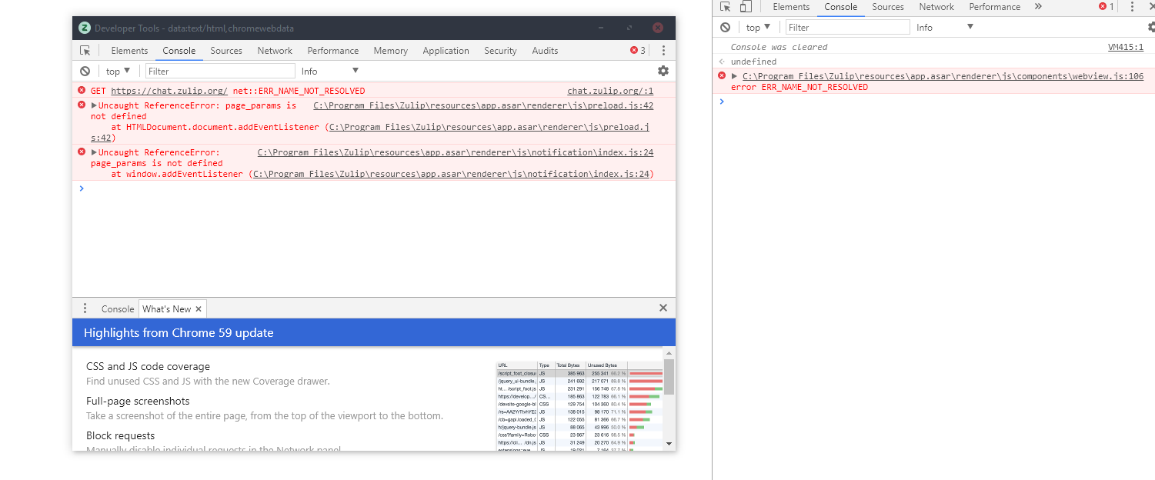This screenshot has height=480, width=1155.
Task: Select the Console tab in the bottom drawer
Action: click(x=118, y=309)
